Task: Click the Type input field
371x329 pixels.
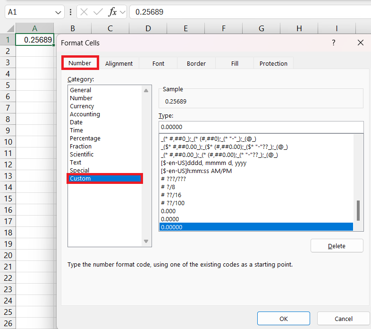Action: click(261, 127)
